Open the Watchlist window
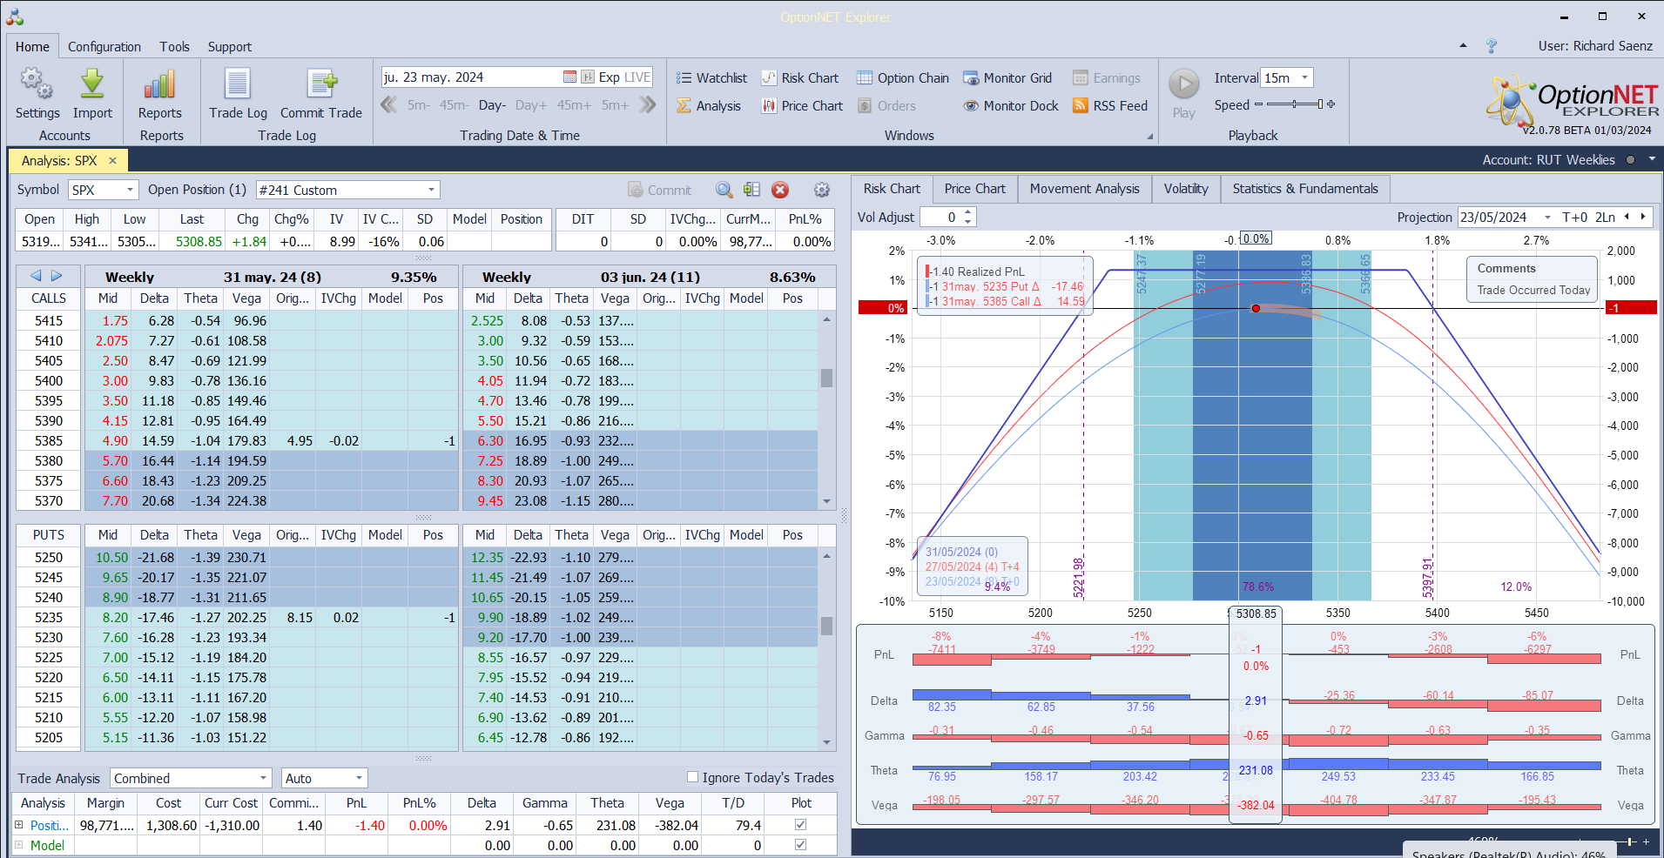The image size is (1664, 858). (x=711, y=78)
